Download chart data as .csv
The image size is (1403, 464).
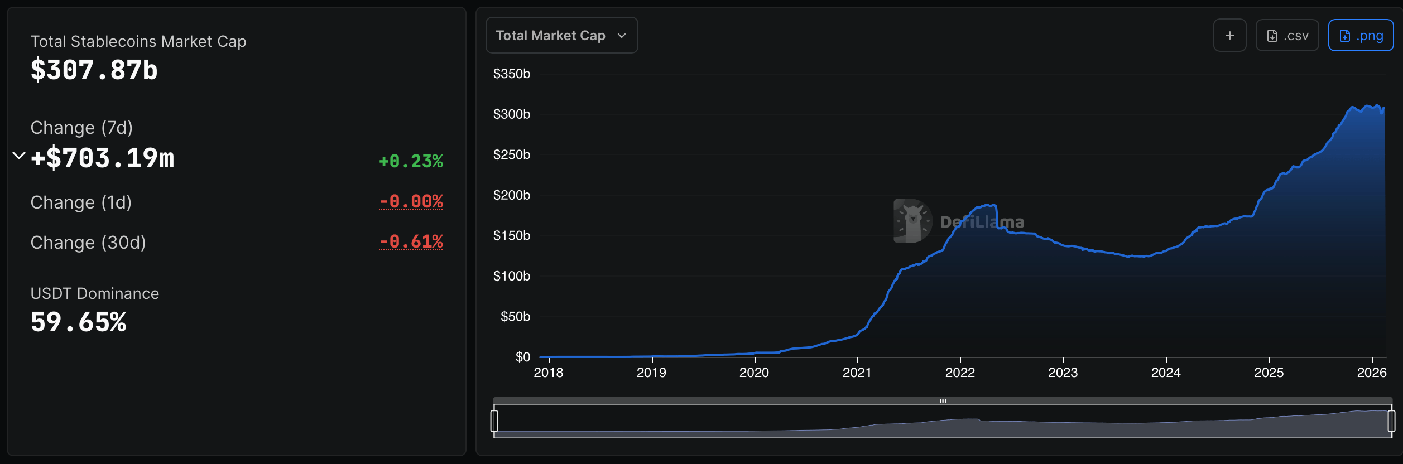tap(1287, 36)
